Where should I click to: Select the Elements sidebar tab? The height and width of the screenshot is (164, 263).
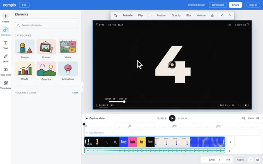pyautogui.click(x=5, y=32)
